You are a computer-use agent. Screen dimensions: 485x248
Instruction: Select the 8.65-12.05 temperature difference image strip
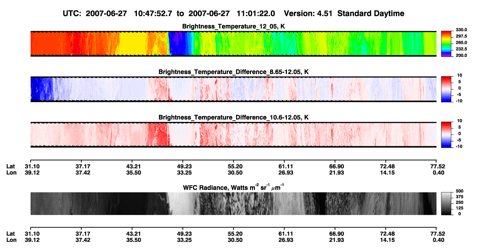234,89
